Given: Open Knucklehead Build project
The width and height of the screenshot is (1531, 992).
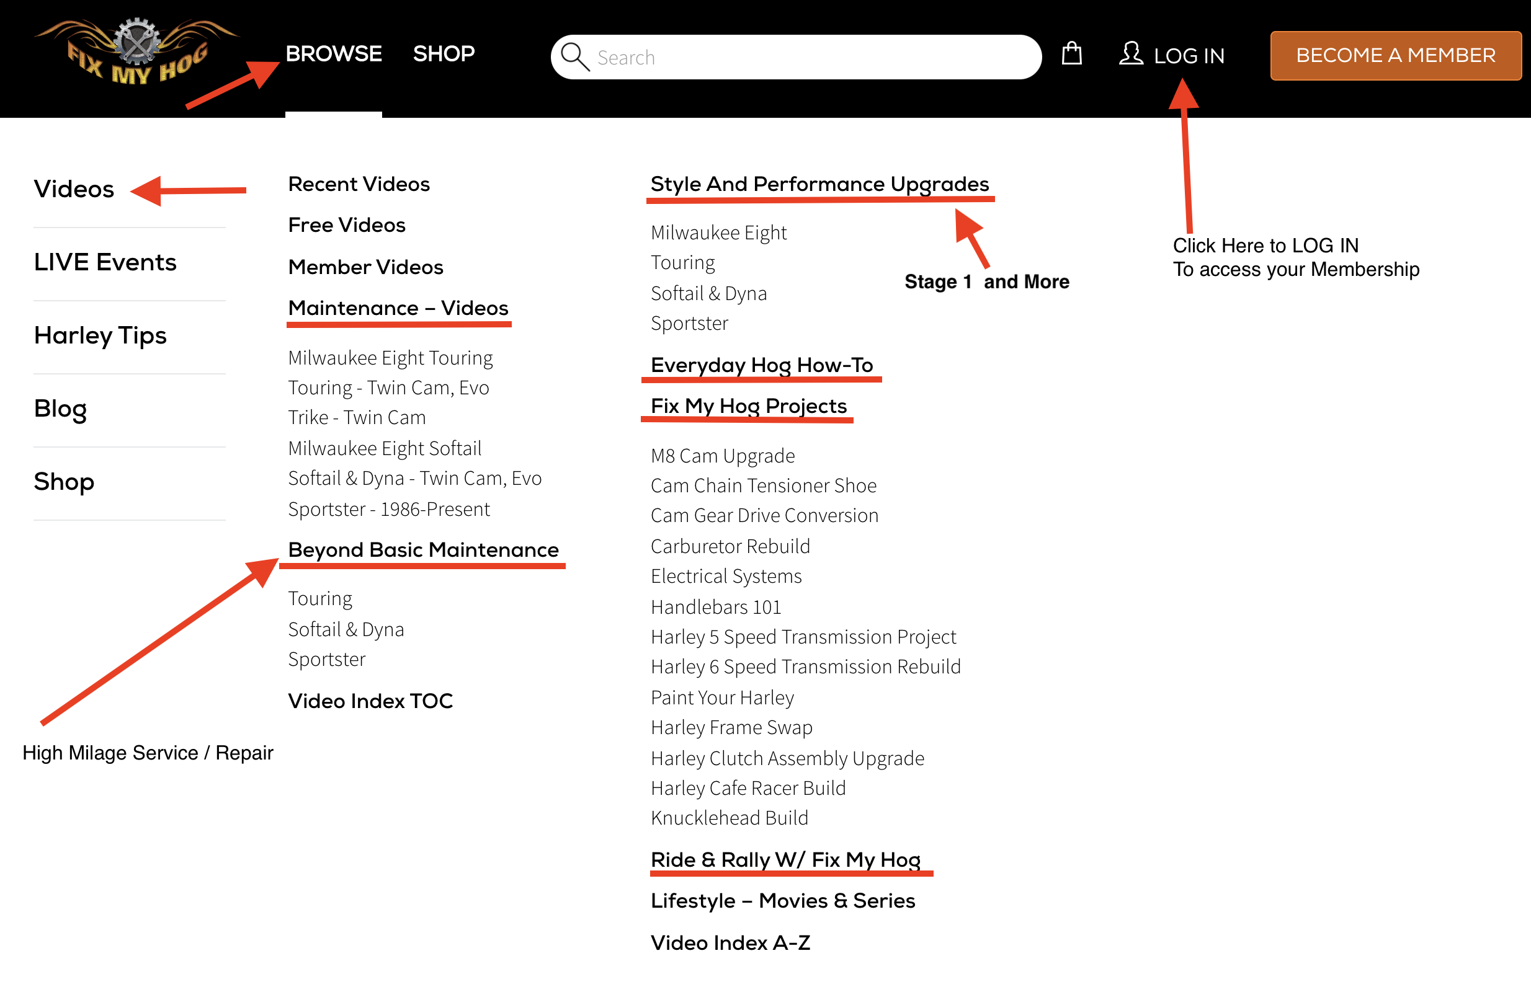Looking at the screenshot, I should coord(730,818).
